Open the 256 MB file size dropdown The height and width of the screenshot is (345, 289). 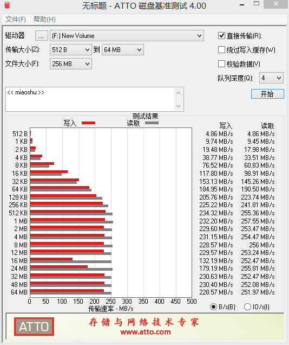(x=71, y=64)
